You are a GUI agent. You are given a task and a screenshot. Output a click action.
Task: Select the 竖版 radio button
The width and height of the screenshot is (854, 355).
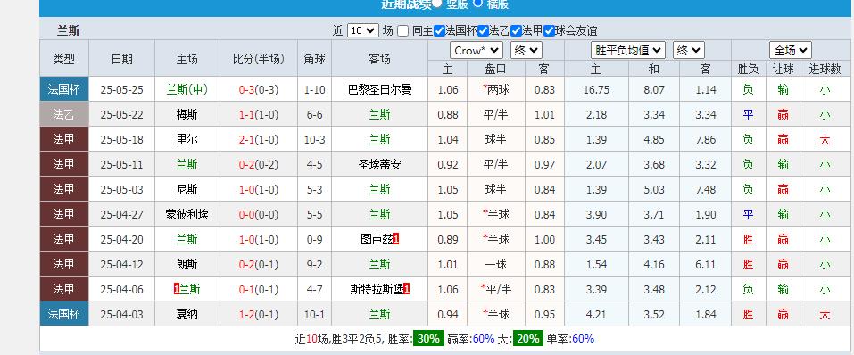pos(437,3)
